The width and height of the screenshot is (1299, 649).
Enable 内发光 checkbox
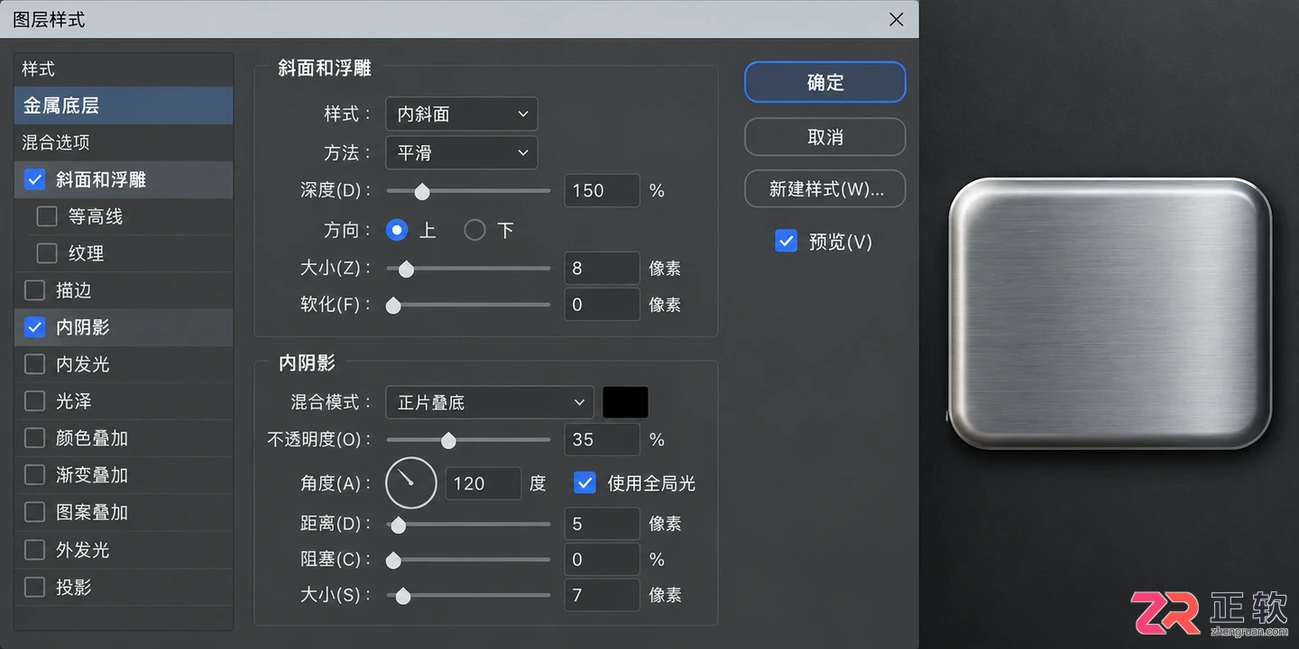coord(34,364)
